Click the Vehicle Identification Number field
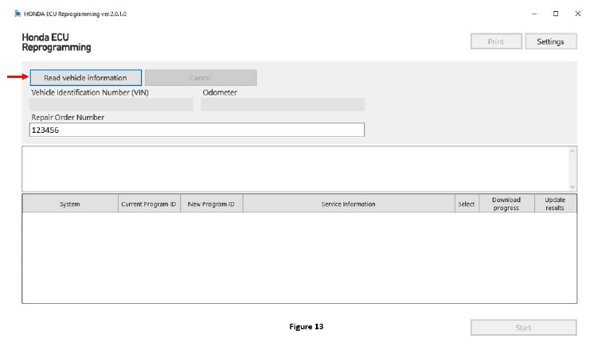The height and width of the screenshot is (346, 590). 111,104
